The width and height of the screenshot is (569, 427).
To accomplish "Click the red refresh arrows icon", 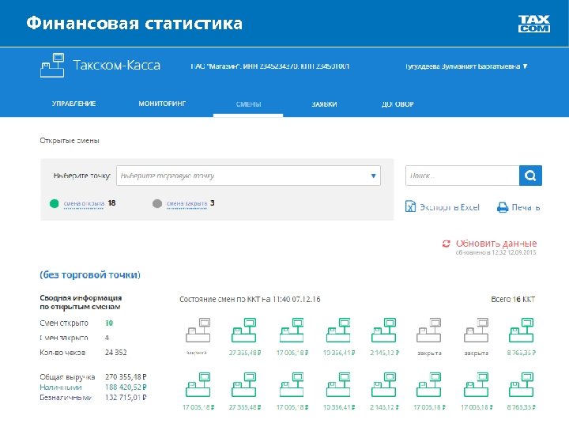I will [x=447, y=244].
